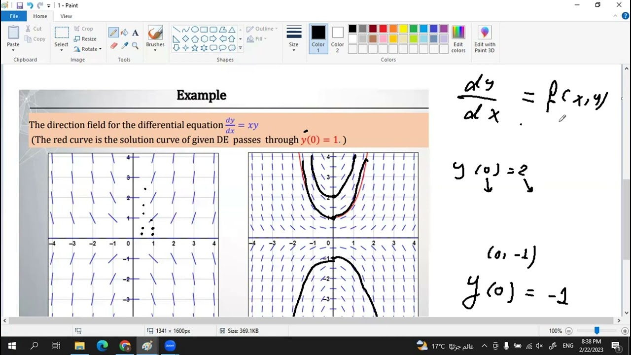
Task: Open the Edit colors dialog
Action: click(458, 39)
